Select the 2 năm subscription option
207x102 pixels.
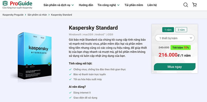(181, 30)
